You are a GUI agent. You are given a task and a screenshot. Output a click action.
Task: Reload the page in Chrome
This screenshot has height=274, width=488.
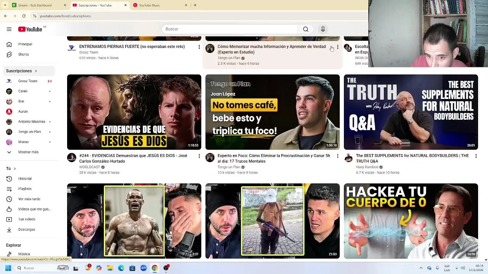tap(24, 16)
